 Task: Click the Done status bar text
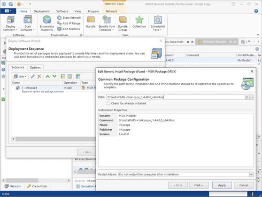click(6, 194)
